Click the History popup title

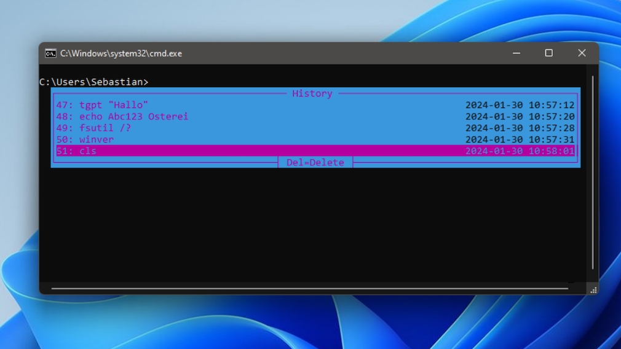tap(312, 93)
